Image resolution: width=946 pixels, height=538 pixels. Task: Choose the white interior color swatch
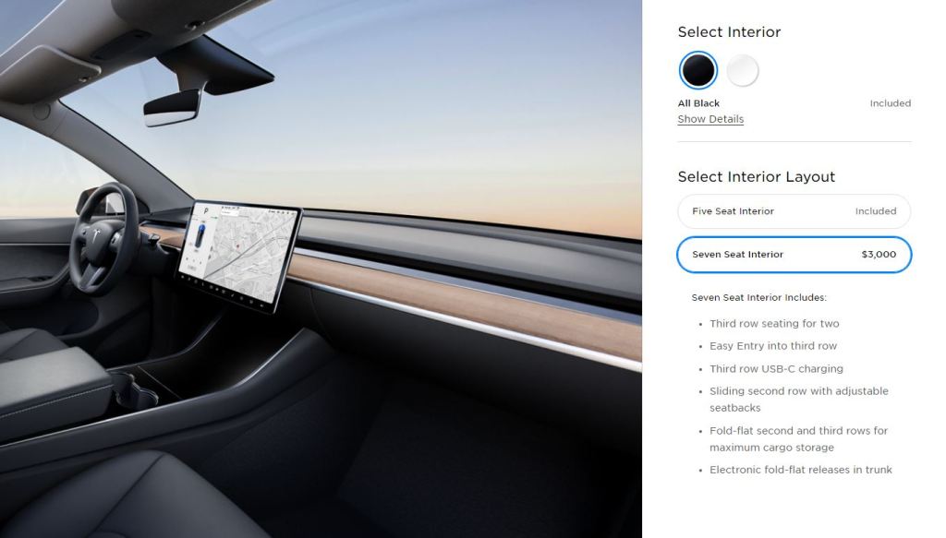pos(742,70)
